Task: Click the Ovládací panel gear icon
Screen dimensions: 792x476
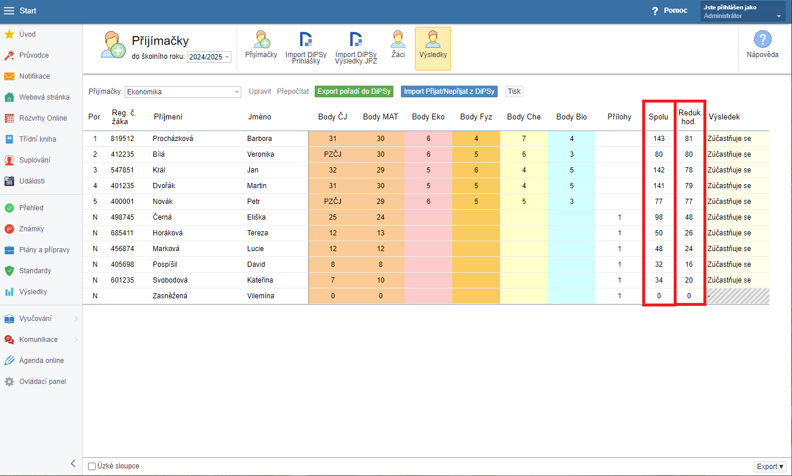Action: tap(9, 382)
